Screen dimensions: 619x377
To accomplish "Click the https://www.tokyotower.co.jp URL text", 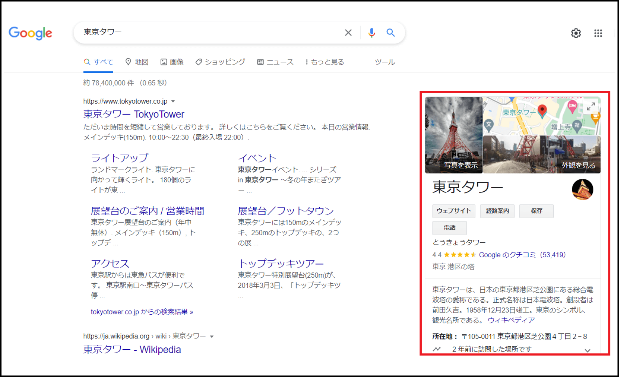I will pyautogui.click(x=125, y=101).
